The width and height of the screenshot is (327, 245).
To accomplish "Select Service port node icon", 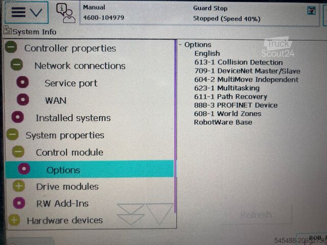I will point(22,82).
